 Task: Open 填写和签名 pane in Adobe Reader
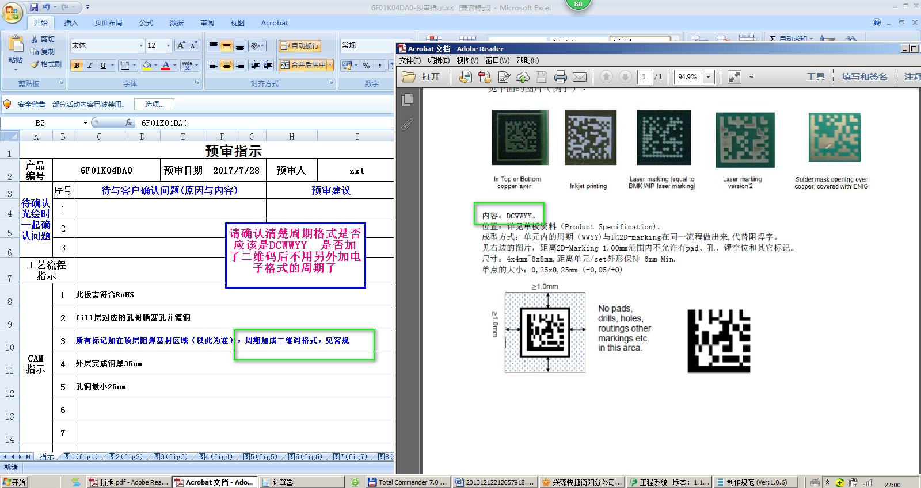(865, 76)
